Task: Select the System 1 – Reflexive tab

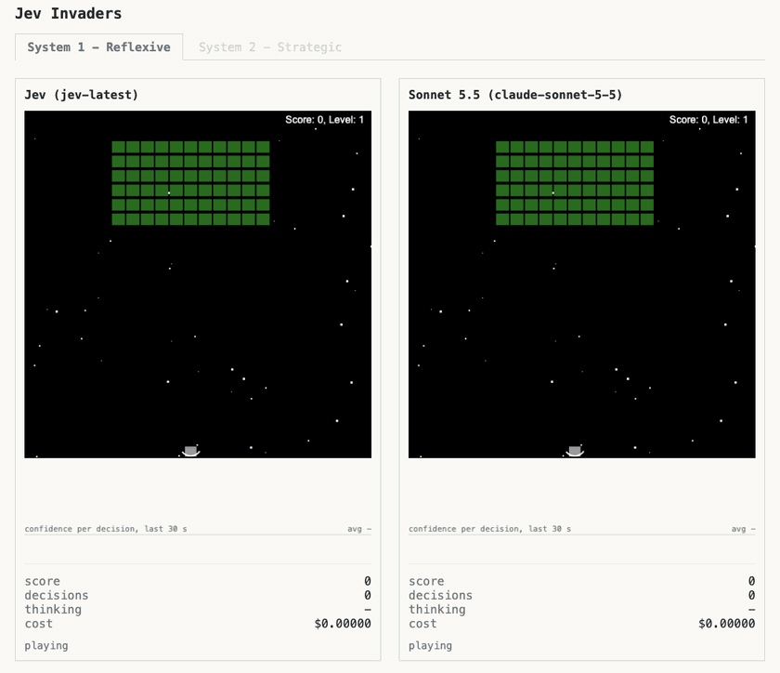Action: [99, 47]
